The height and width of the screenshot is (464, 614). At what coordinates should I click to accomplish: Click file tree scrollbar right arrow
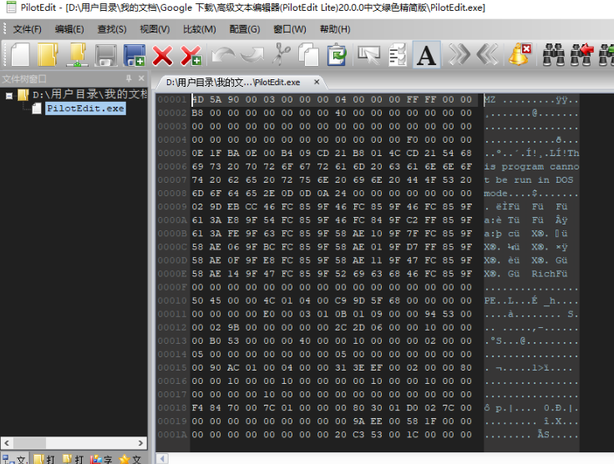[x=140, y=443]
